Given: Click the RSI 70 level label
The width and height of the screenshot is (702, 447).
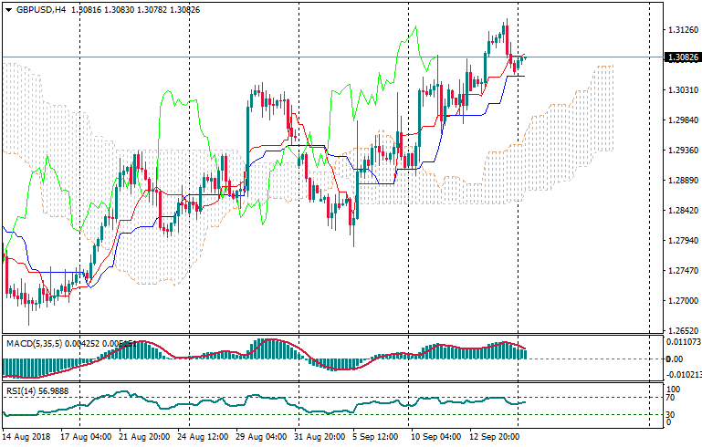Looking at the screenshot, I should 670,398.
